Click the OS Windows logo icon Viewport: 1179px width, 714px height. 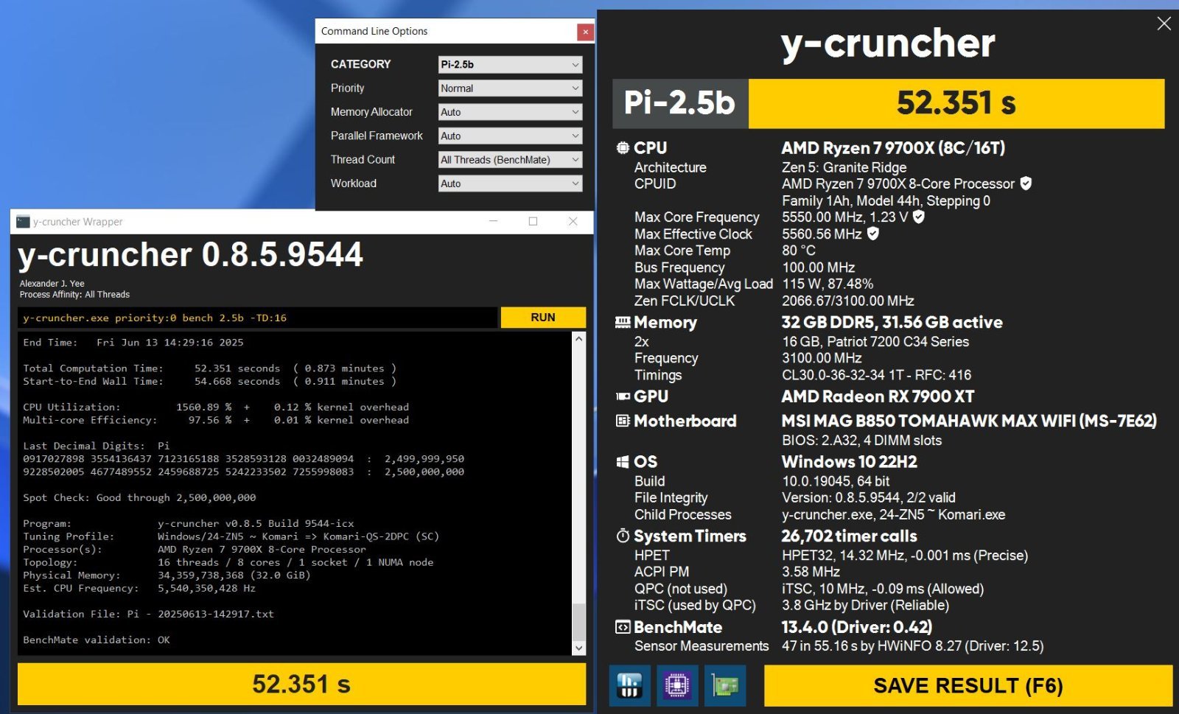[x=623, y=462]
